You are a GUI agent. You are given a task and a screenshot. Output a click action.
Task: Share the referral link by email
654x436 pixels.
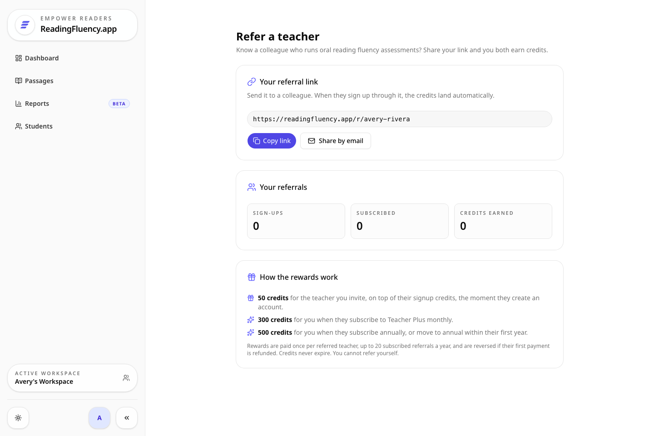[x=336, y=141]
